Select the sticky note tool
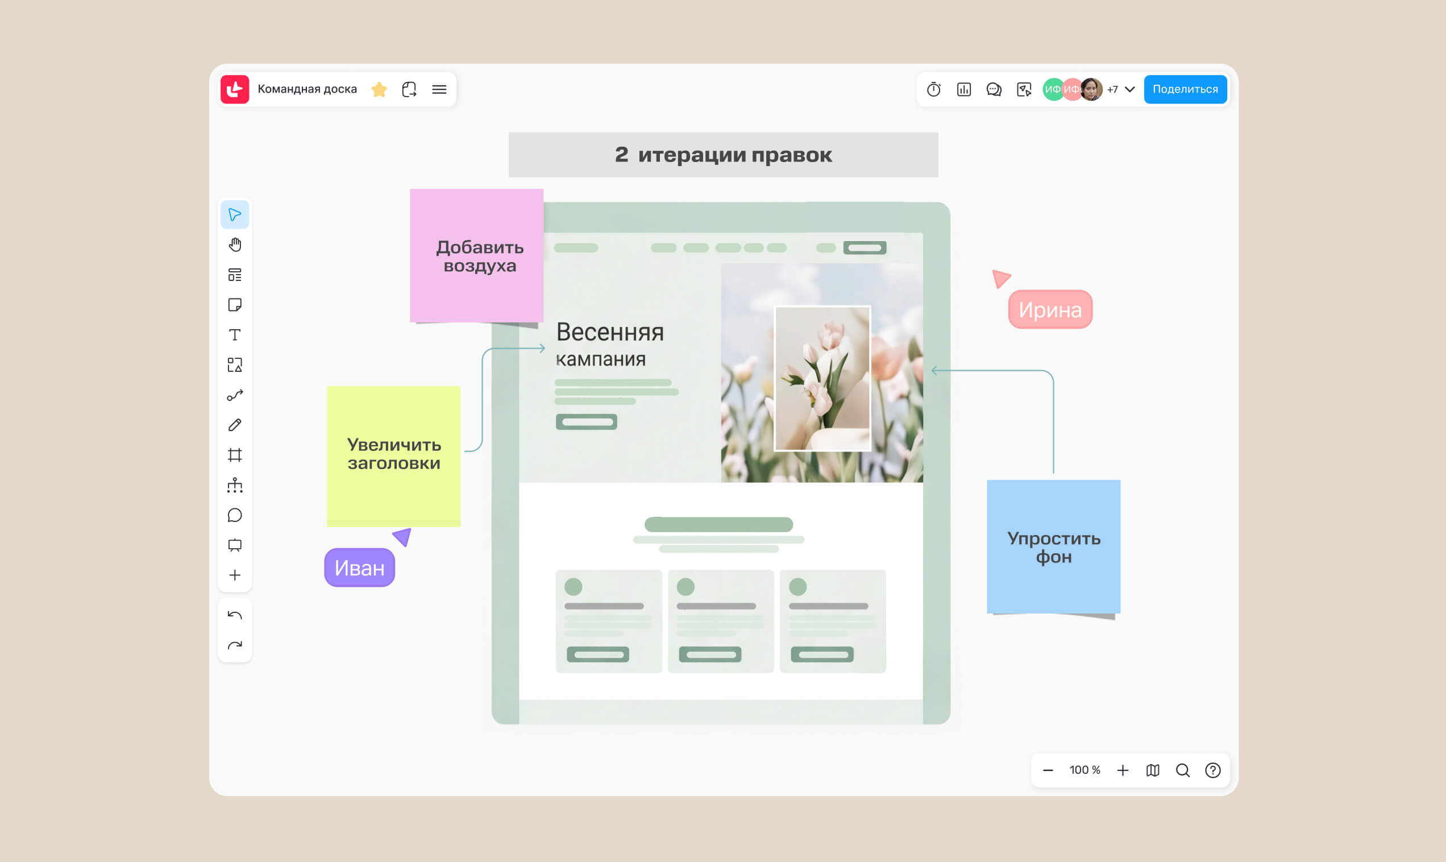 (x=235, y=305)
